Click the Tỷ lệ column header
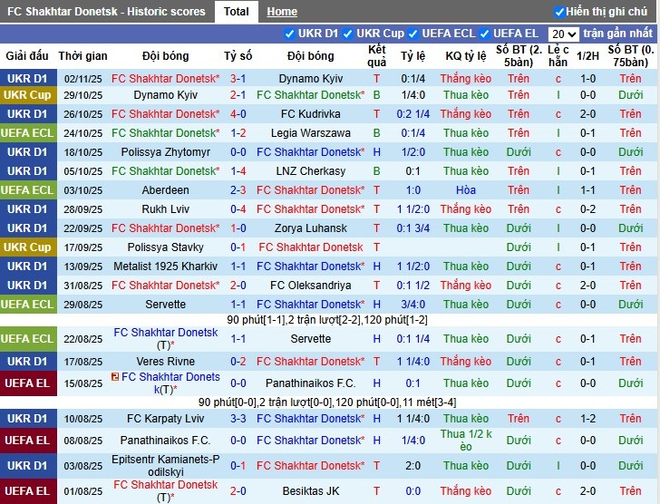The image size is (660, 504). [x=412, y=56]
